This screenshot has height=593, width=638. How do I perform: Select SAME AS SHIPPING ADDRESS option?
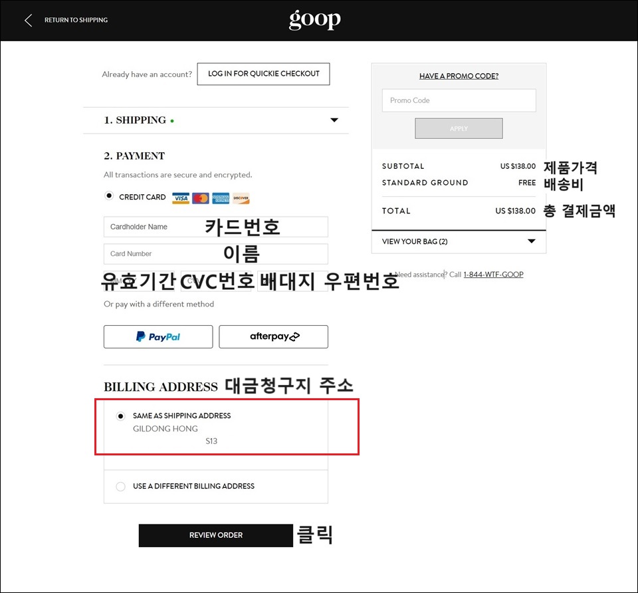pos(120,416)
